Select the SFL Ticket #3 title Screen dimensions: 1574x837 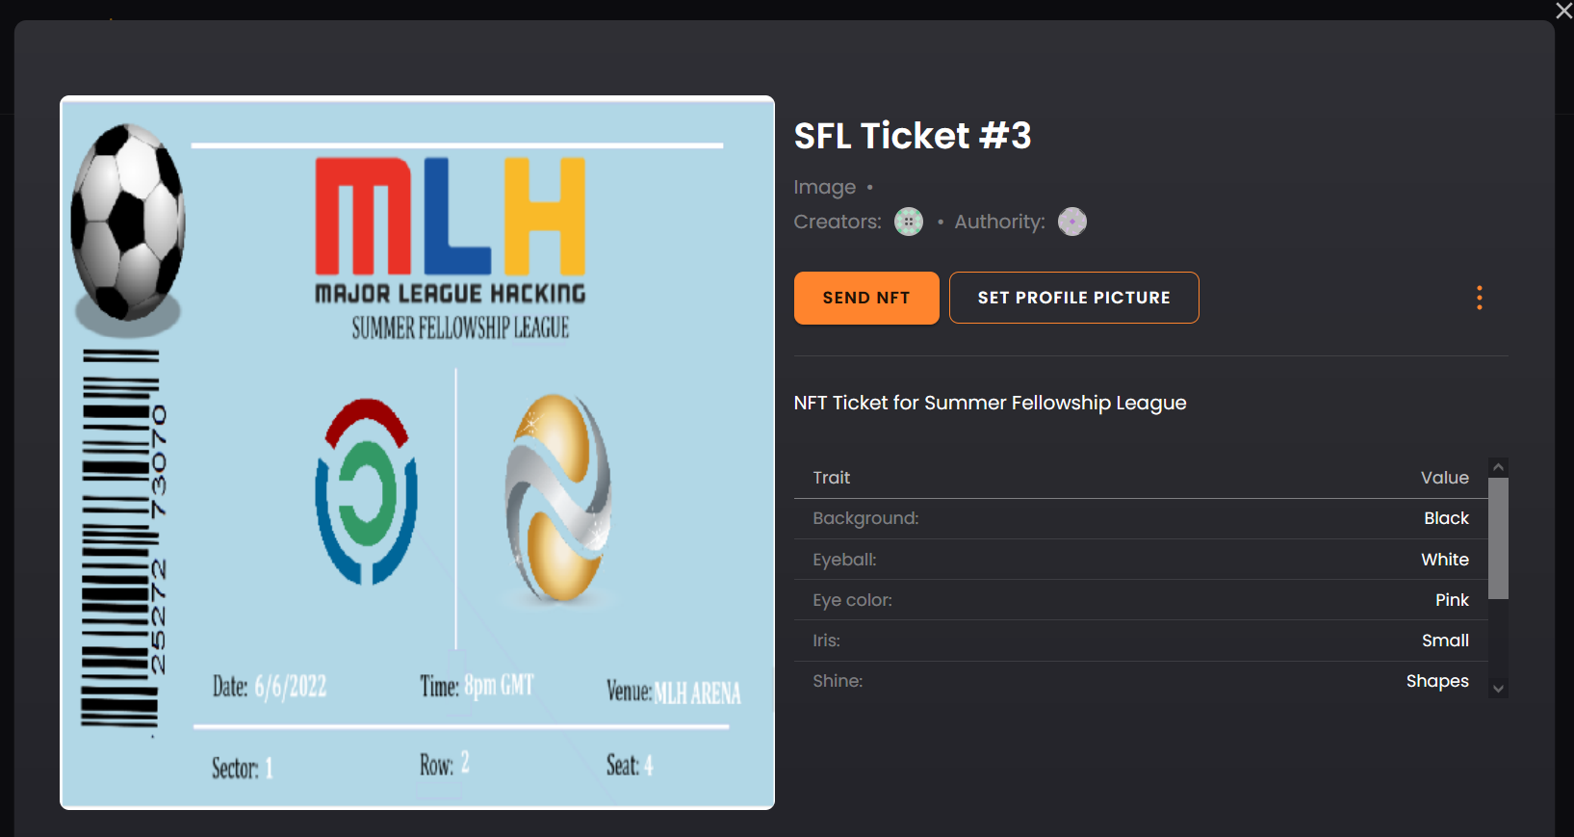pos(912,136)
